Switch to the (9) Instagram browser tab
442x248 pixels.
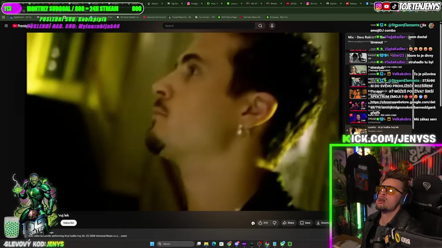(313, 3)
